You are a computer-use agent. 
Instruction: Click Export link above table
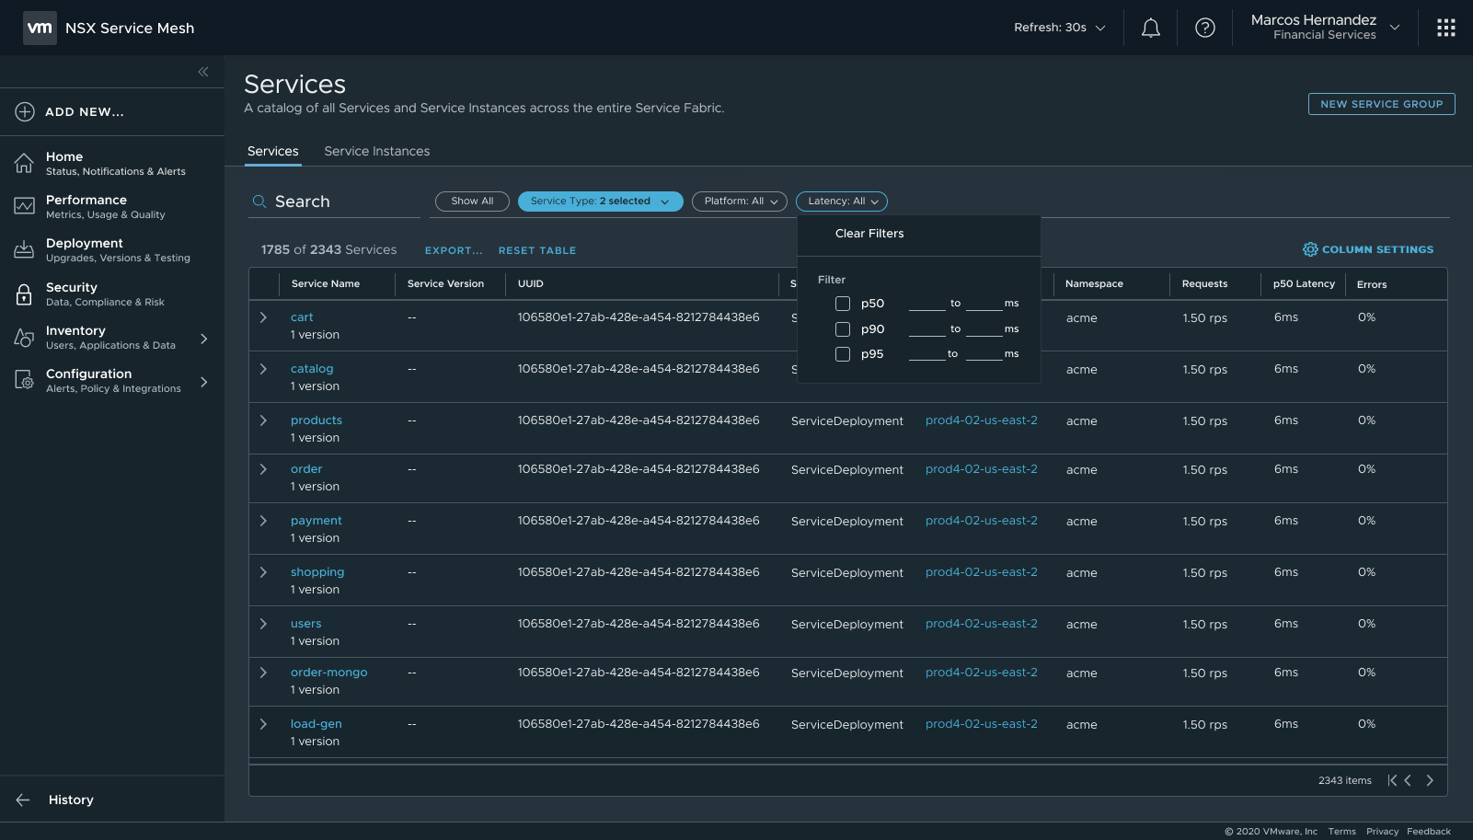[454, 250]
